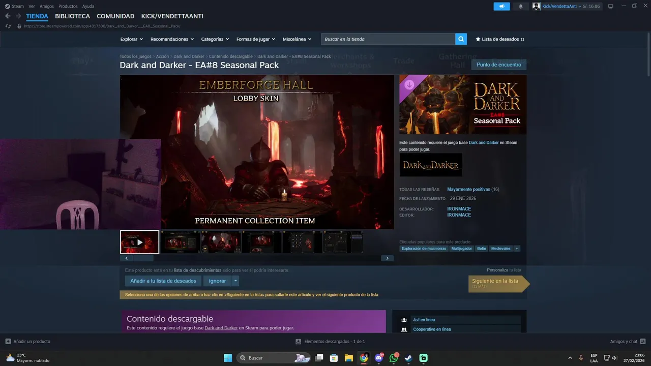Click in the Buscar en la tienda field
This screenshot has width=651, height=366.
click(388, 39)
